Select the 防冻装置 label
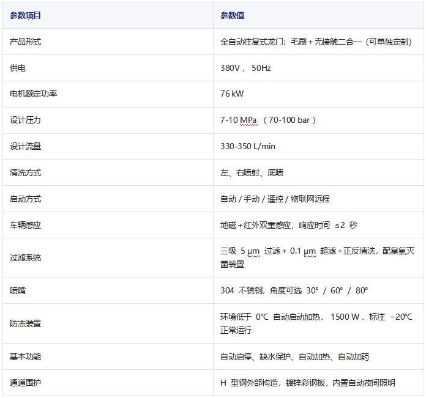Viewport: 426px width, 398px height. coord(25,323)
